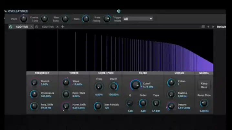Click the Unison Detune knob

tap(171, 106)
